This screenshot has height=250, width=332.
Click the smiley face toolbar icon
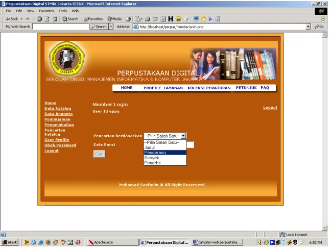coord(178,19)
